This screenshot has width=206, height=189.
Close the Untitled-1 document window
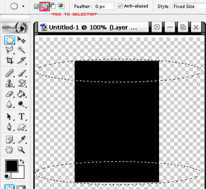(x=196, y=27)
